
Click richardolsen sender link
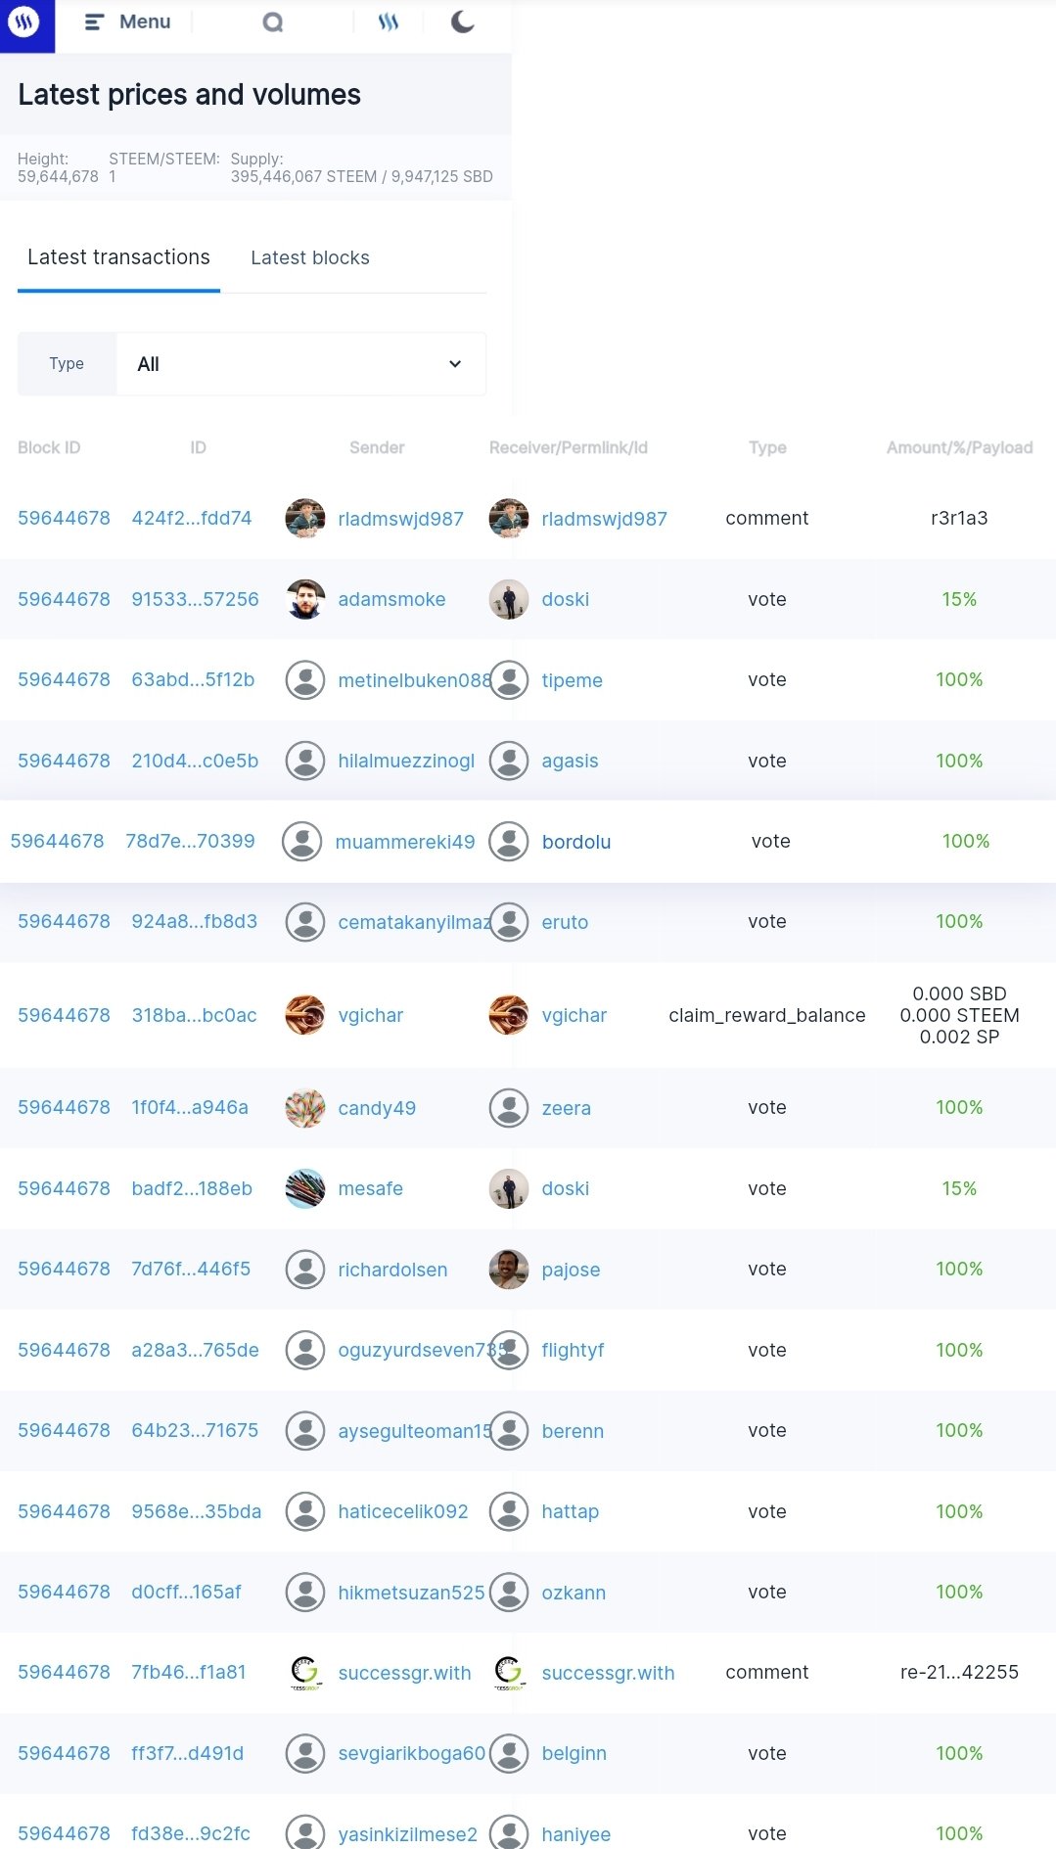coord(392,1270)
